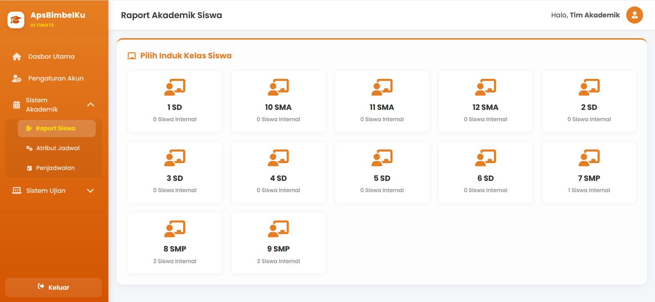The image size is (655, 302).
Task: Select the 8 SMP class card
Action: click(x=175, y=243)
